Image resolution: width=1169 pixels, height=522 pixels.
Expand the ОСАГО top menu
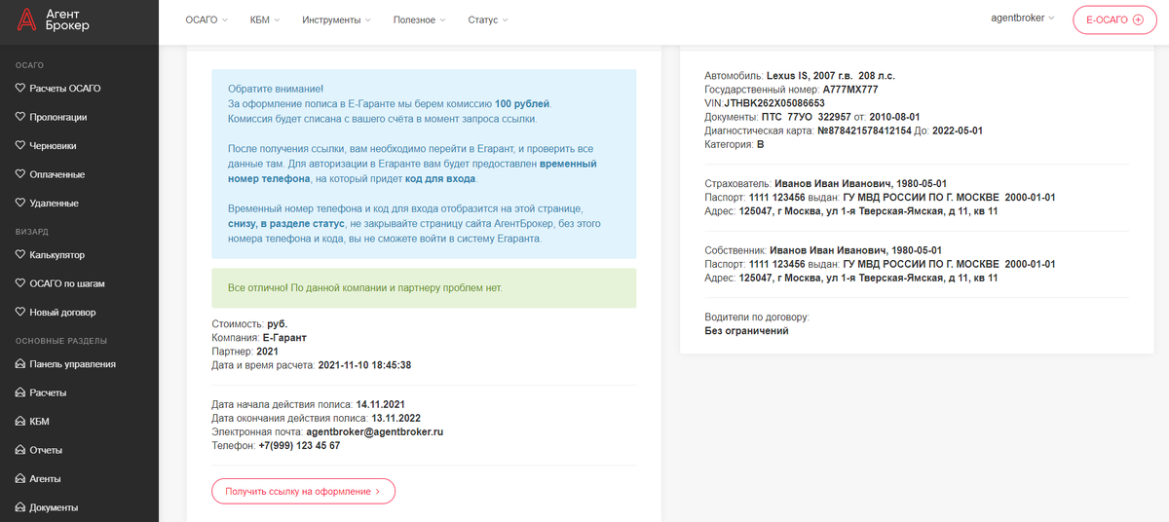[206, 20]
